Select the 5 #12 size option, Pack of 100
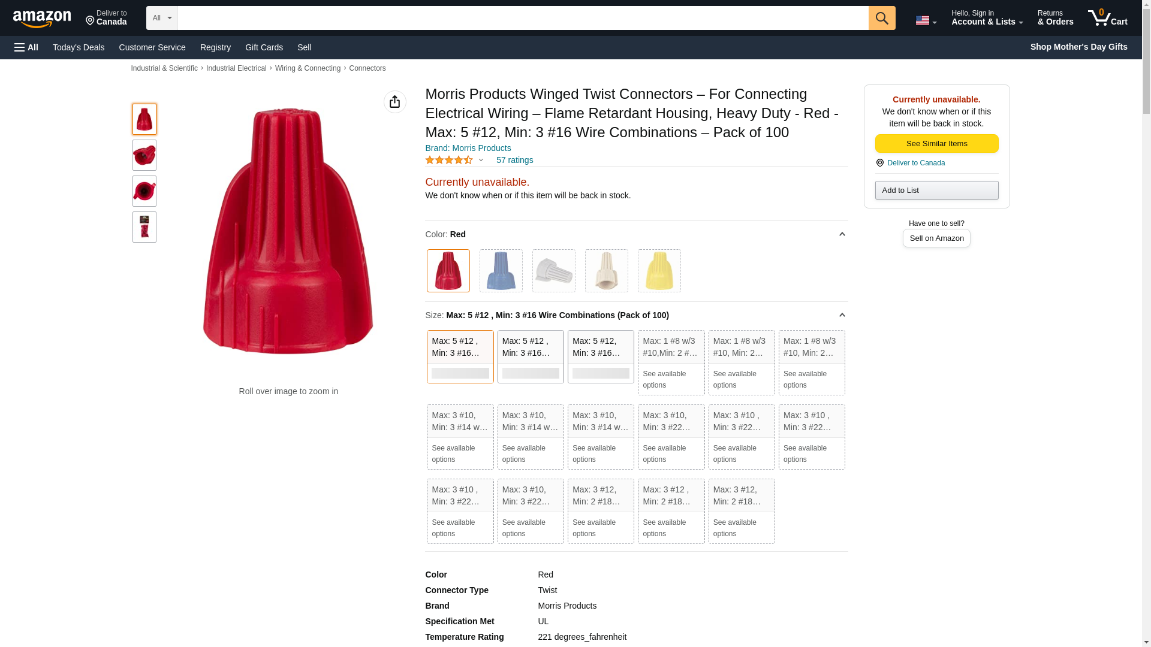Screen dimensions: 1151x647 460,356
